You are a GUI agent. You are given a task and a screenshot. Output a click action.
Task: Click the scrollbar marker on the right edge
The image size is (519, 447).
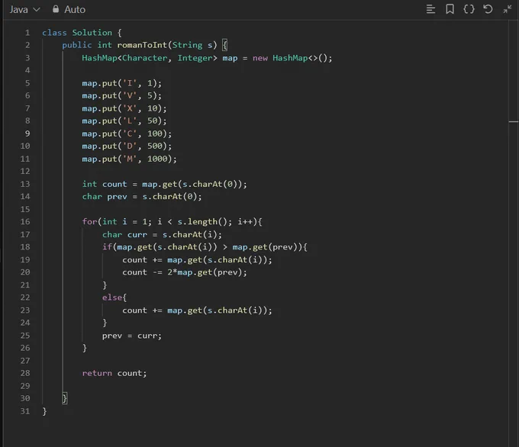(514, 122)
